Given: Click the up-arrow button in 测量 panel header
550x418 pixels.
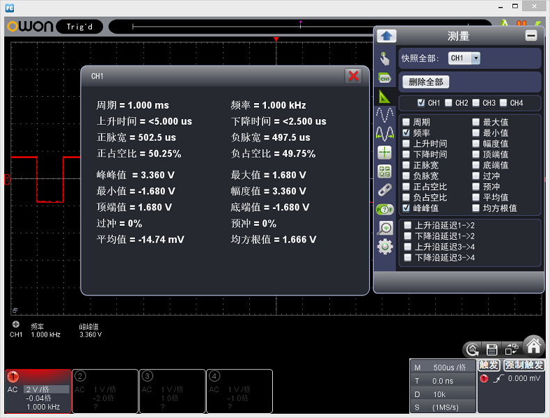Looking at the screenshot, I should tap(386, 36).
